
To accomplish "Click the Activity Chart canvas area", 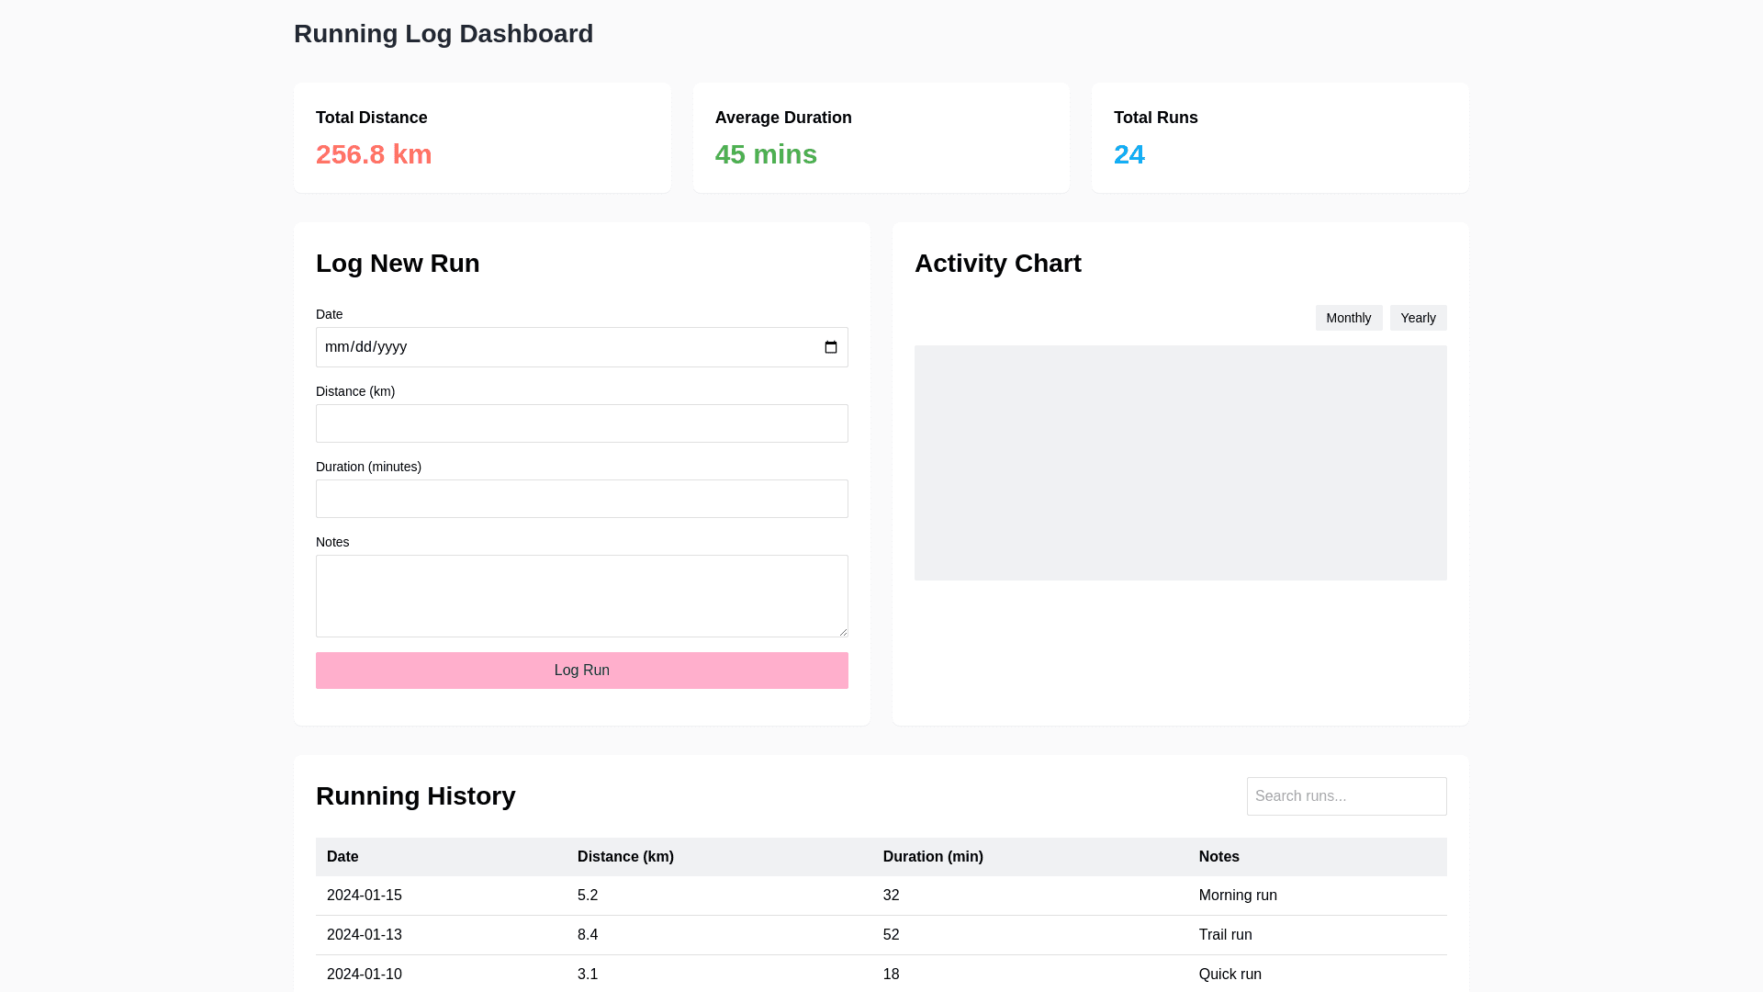I will coord(1180,463).
